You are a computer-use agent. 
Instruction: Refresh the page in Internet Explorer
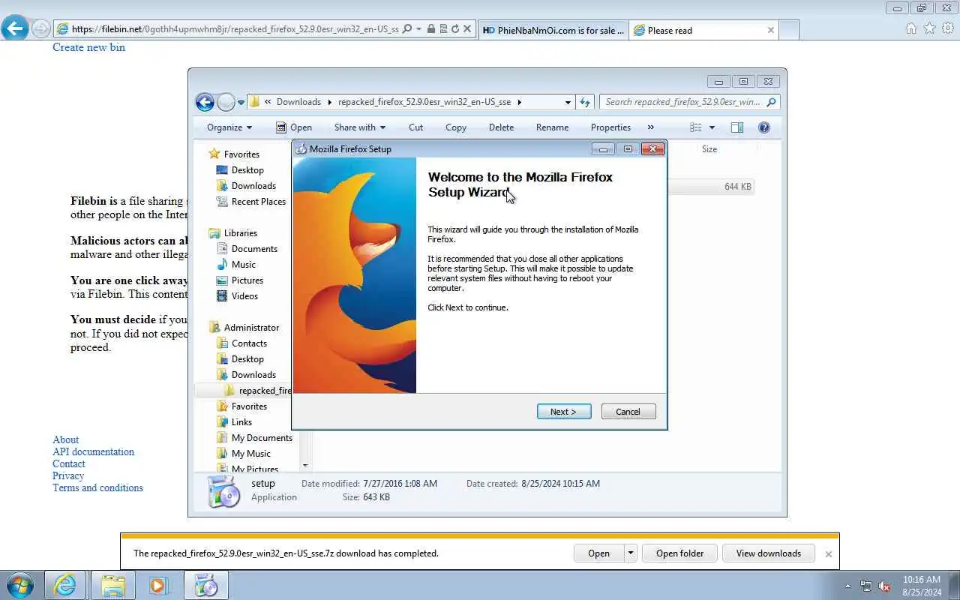click(454, 29)
